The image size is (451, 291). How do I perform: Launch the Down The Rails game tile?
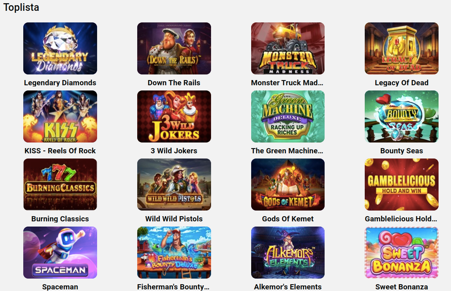(174, 48)
